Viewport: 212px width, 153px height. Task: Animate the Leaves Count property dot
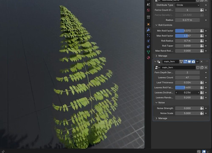point(206,77)
